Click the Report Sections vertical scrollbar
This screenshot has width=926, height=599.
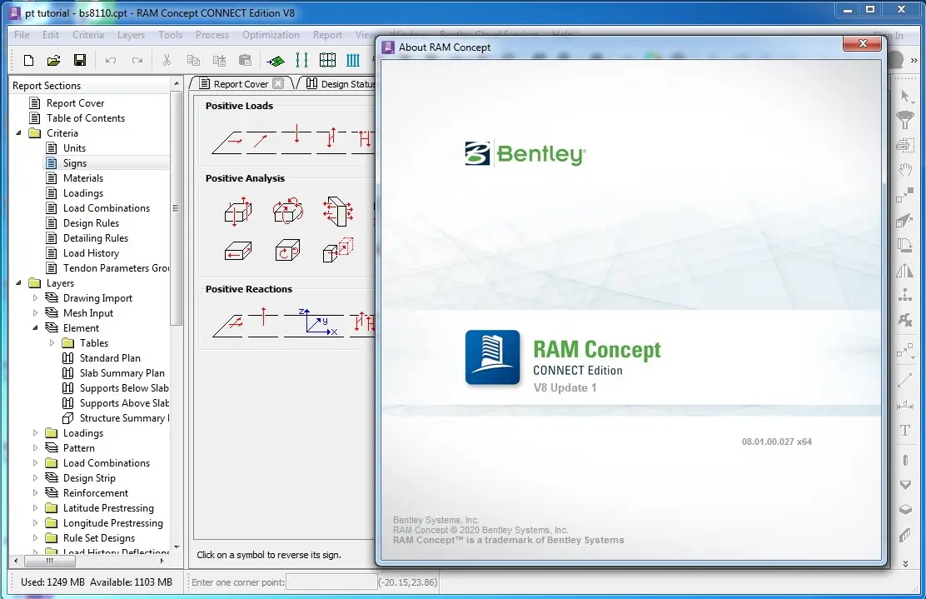pos(176,207)
